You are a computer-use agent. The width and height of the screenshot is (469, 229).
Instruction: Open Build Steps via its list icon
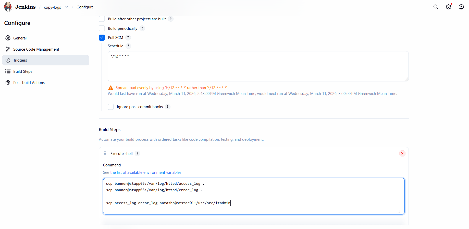click(8, 71)
